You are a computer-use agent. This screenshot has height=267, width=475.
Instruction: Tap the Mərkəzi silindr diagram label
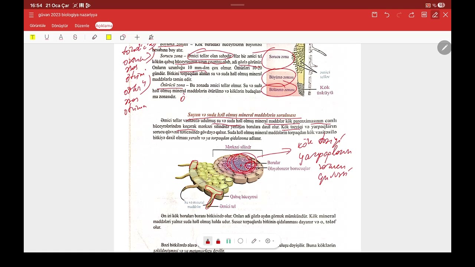pyautogui.click(x=238, y=147)
